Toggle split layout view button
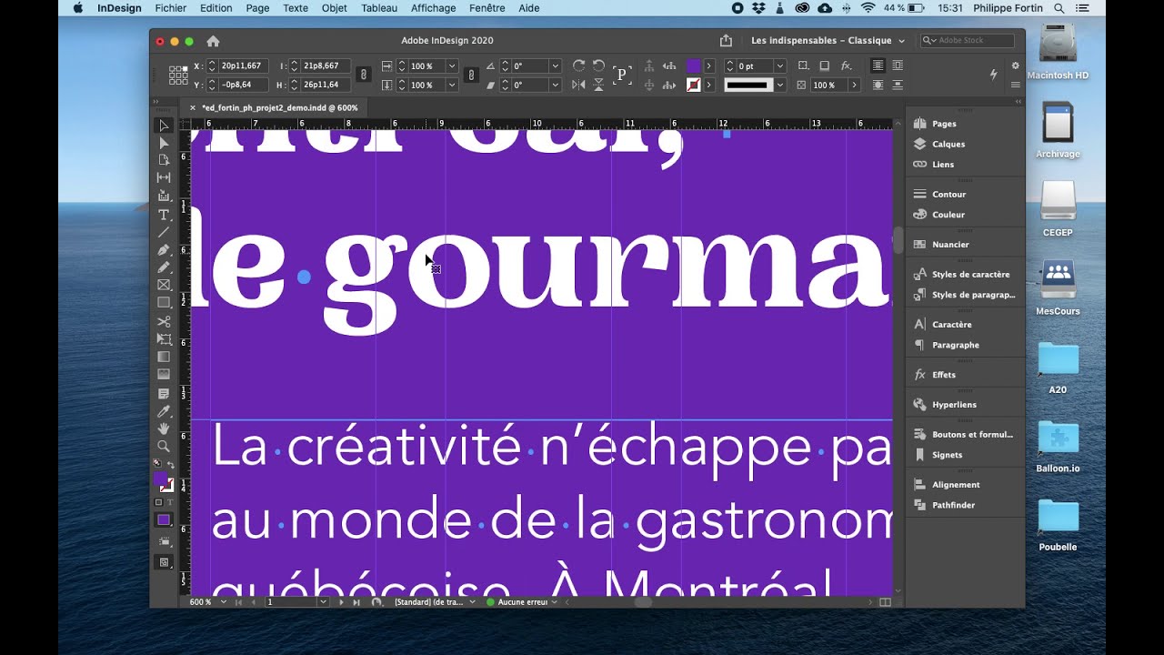Viewport: 1164px width, 655px height. point(885,602)
